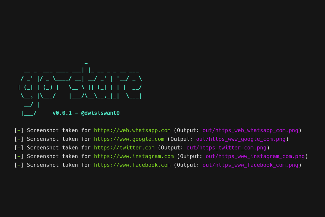This screenshot has width=325, height=217.
Task: Click "Screenshot taken for" on the twitter line
Action: click(x=59, y=148)
